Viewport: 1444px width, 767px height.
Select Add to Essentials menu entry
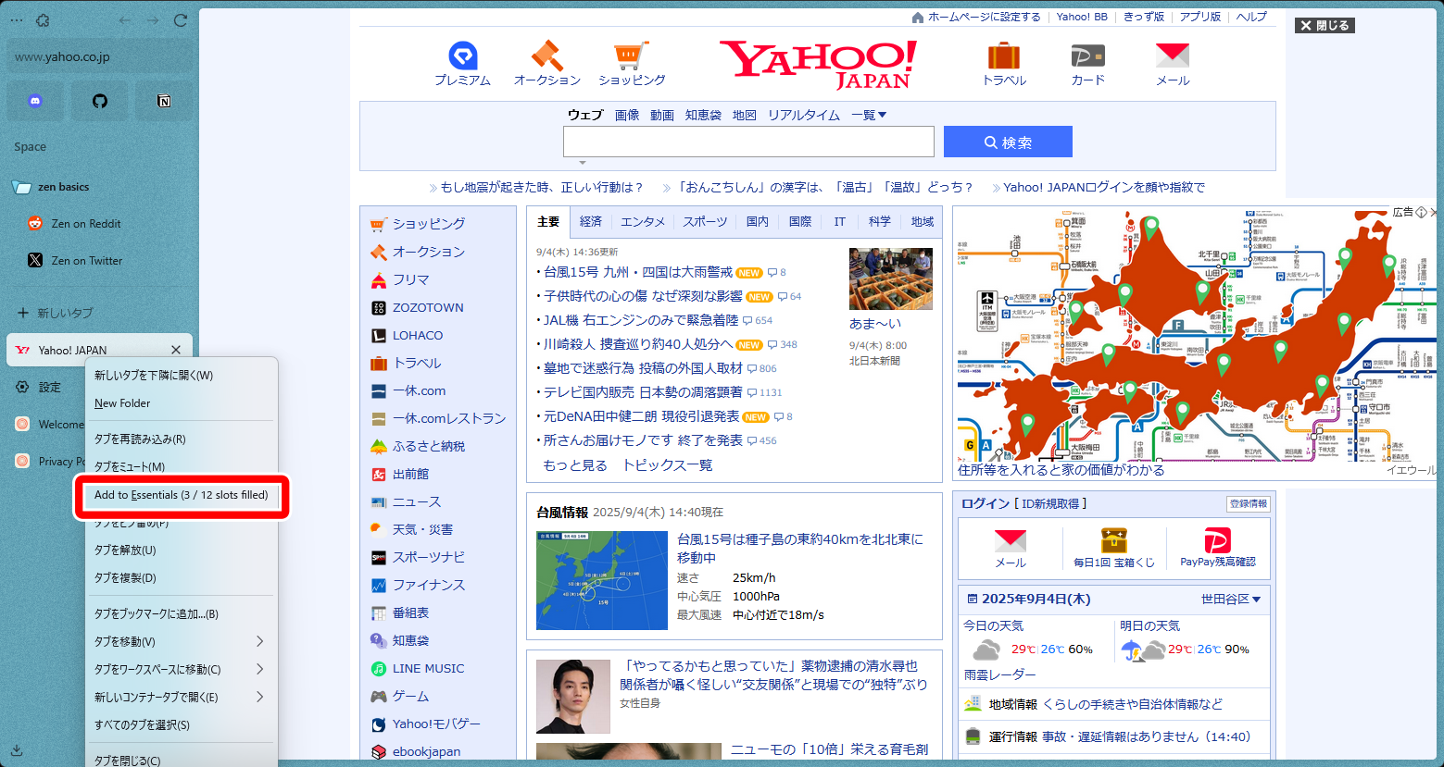(x=182, y=495)
